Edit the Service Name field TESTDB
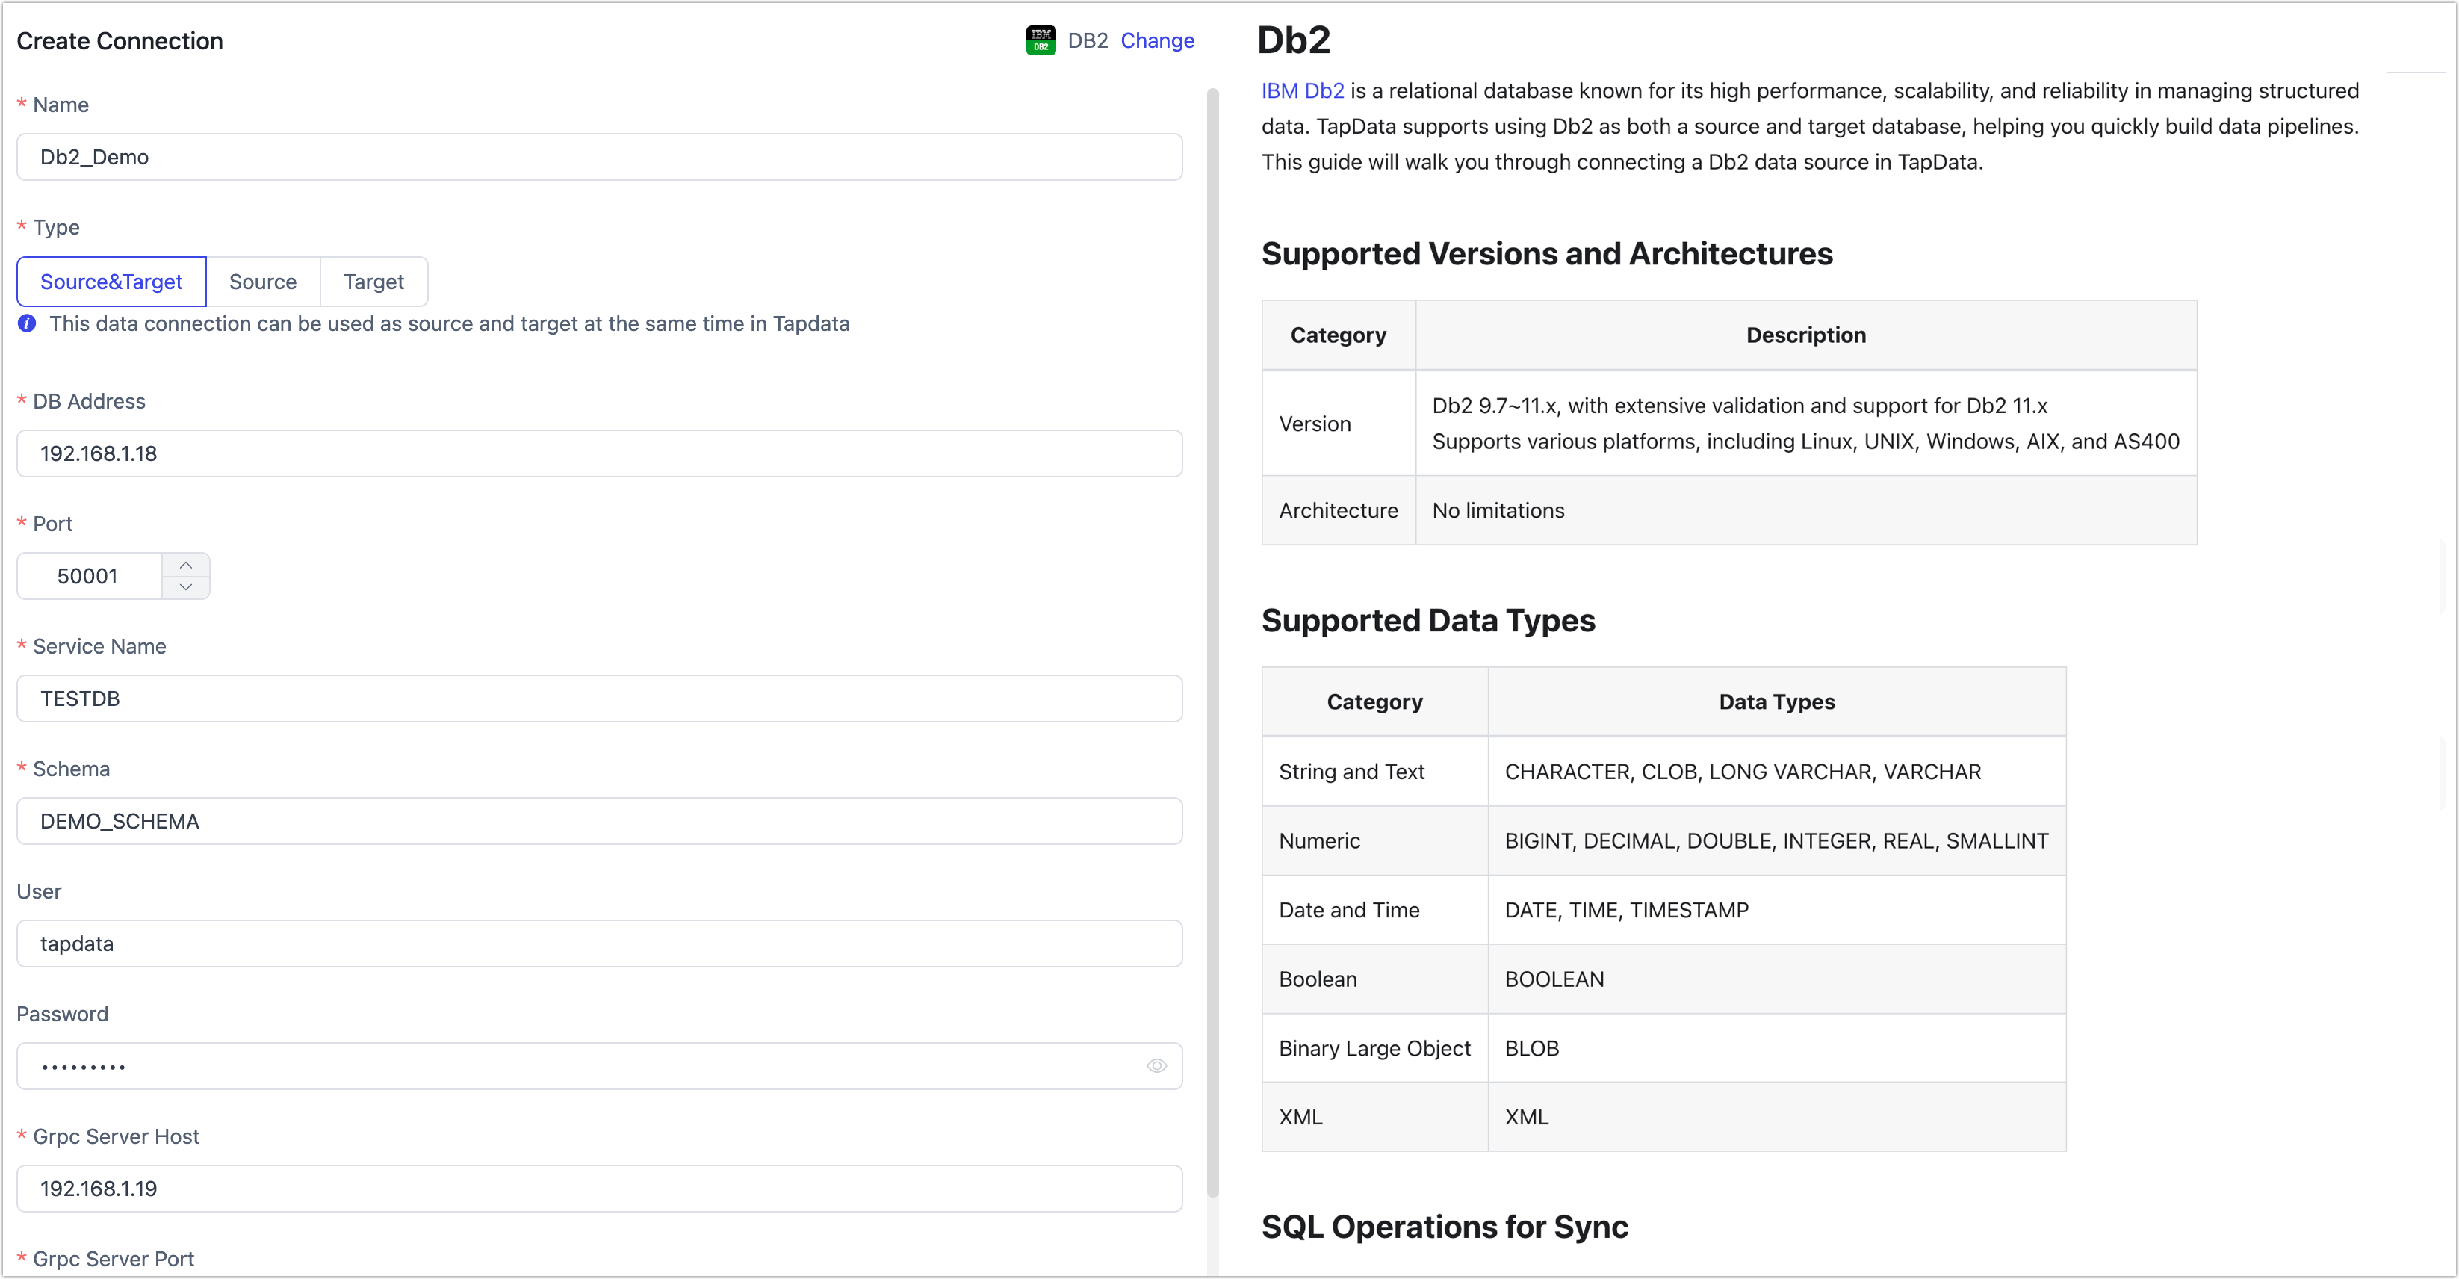Image resolution: width=2459 pixels, height=1279 pixels. point(600,698)
